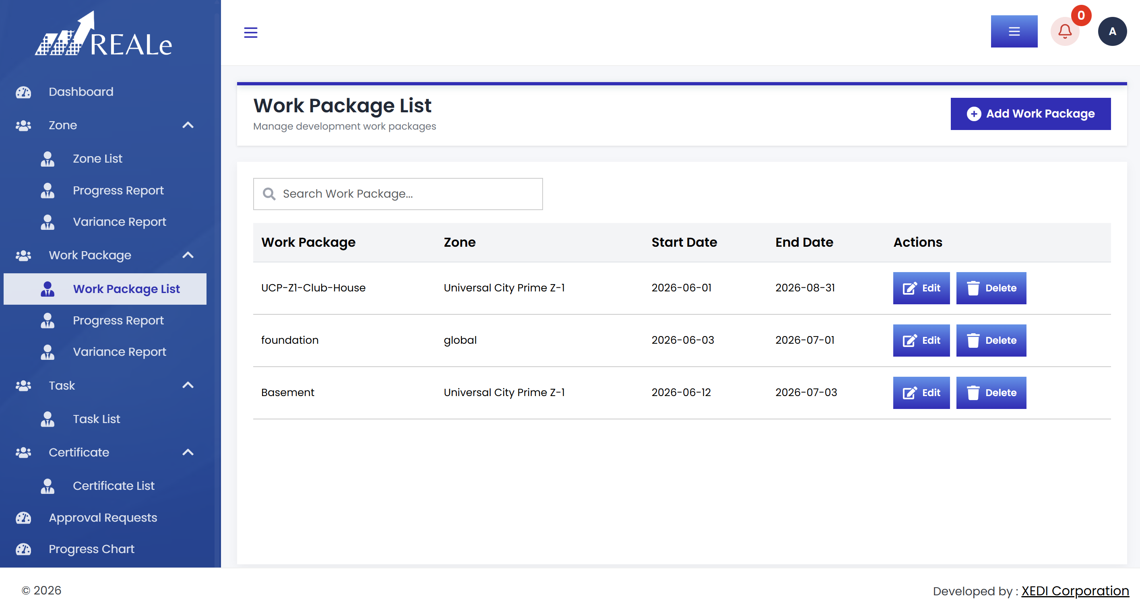
Task: Collapse the Certificate section chevron
Action: (x=188, y=452)
